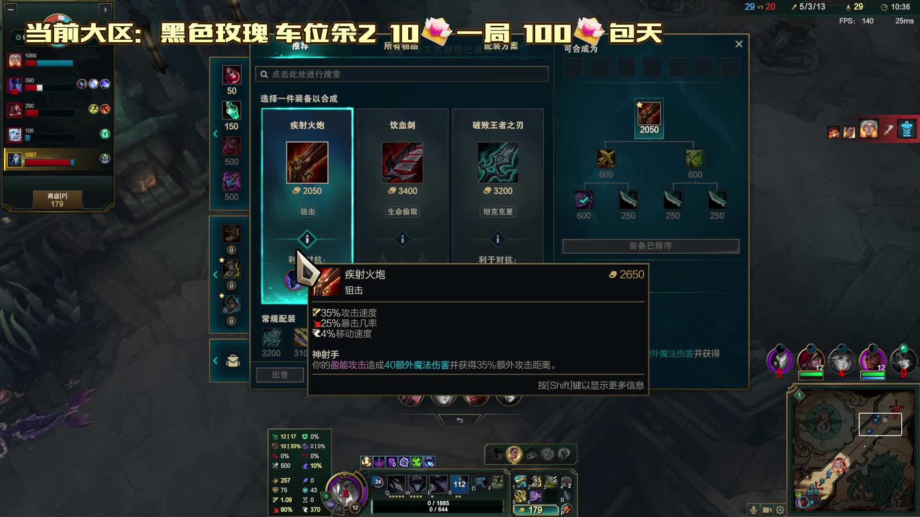Image resolution: width=920 pixels, height=517 pixels.
Task: Collapse the consumables side panel arrow
Action: pos(215,134)
